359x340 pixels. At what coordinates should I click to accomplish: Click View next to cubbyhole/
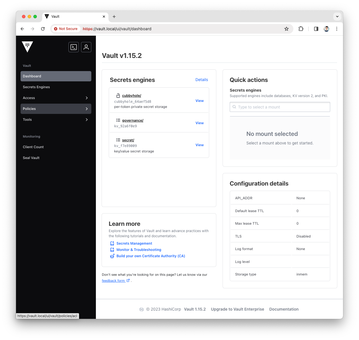click(x=199, y=100)
